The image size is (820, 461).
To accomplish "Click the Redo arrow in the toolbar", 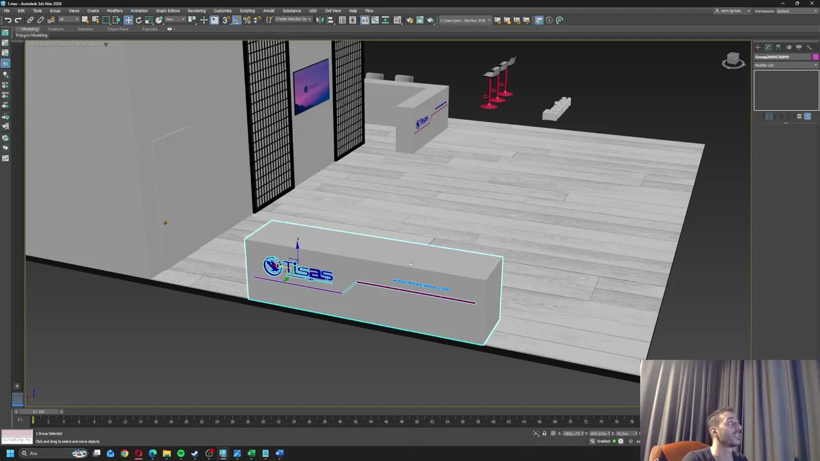I will pos(18,20).
